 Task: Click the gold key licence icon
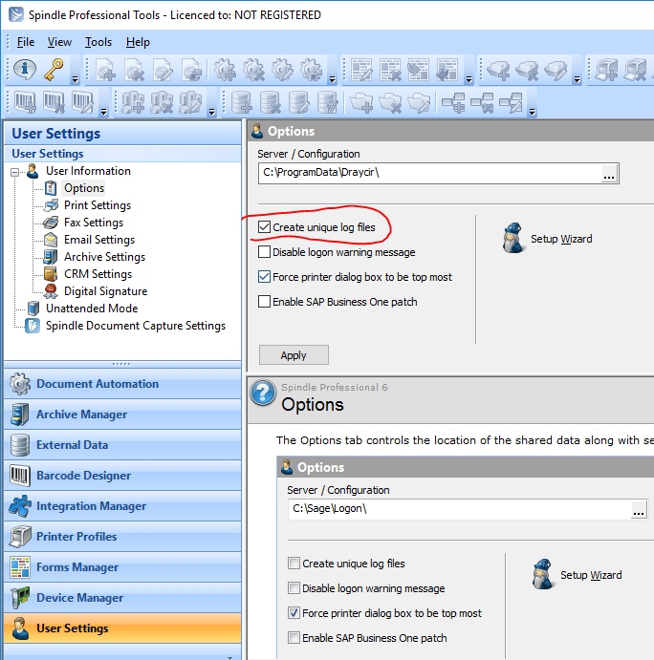[x=54, y=70]
